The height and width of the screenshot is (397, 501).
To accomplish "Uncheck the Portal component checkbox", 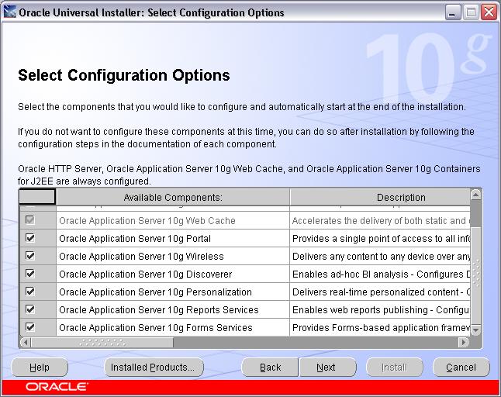I will [x=30, y=239].
